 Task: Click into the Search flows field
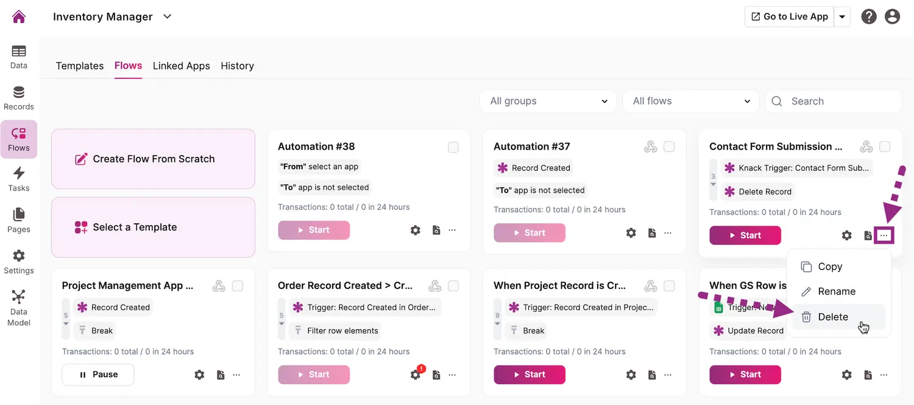(841, 102)
